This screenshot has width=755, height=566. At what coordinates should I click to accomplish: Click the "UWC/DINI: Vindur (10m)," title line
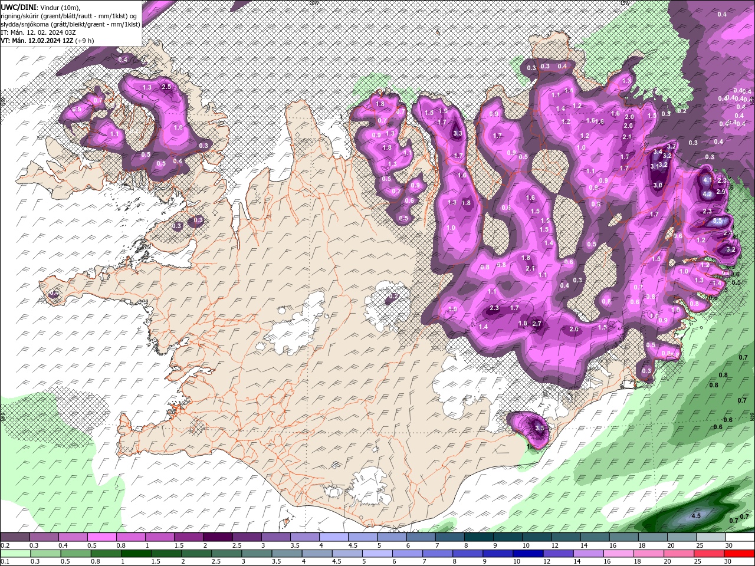[40, 6]
